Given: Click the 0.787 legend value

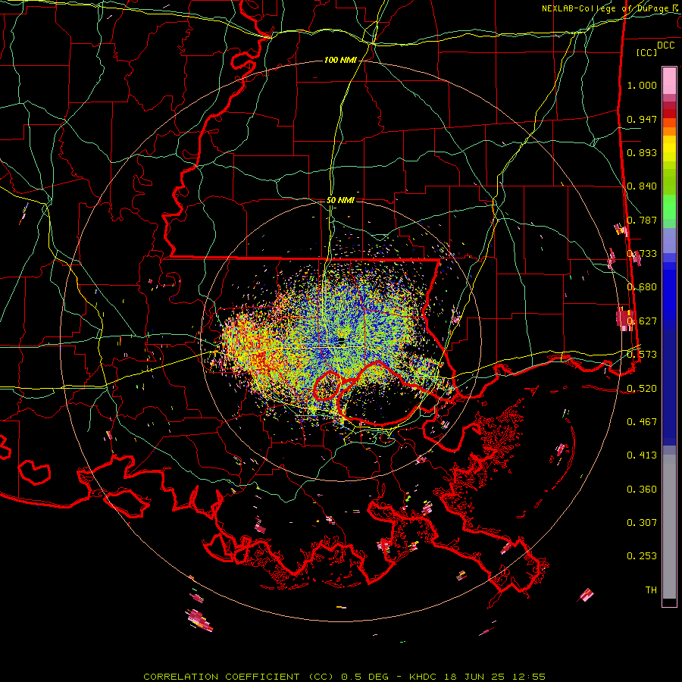Looking at the screenshot, I should click(x=642, y=220).
